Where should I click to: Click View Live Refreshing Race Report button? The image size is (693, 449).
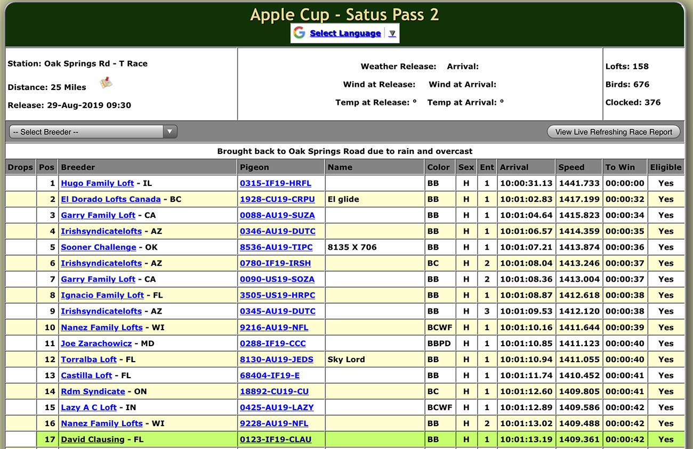click(x=614, y=132)
